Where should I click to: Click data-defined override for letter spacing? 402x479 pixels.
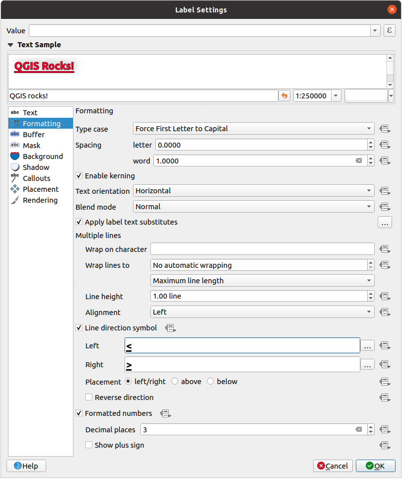coord(384,145)
